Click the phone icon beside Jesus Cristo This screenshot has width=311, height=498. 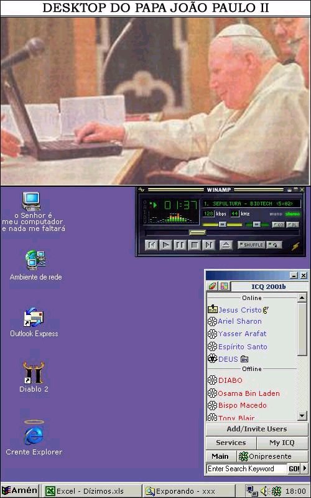[266, 309]
